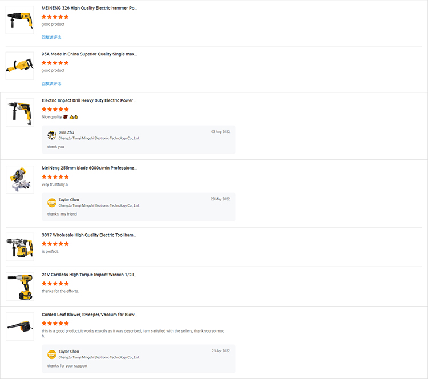
Task: Click Taylor Chen avatar in 23 May 2022 reply
Action: pos(52,203)
